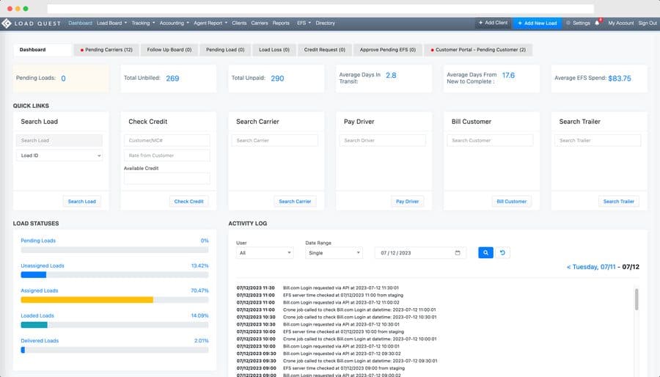Open the Pending Loads status link
This screenshot has height=377, width=660.
coord(38,241)
